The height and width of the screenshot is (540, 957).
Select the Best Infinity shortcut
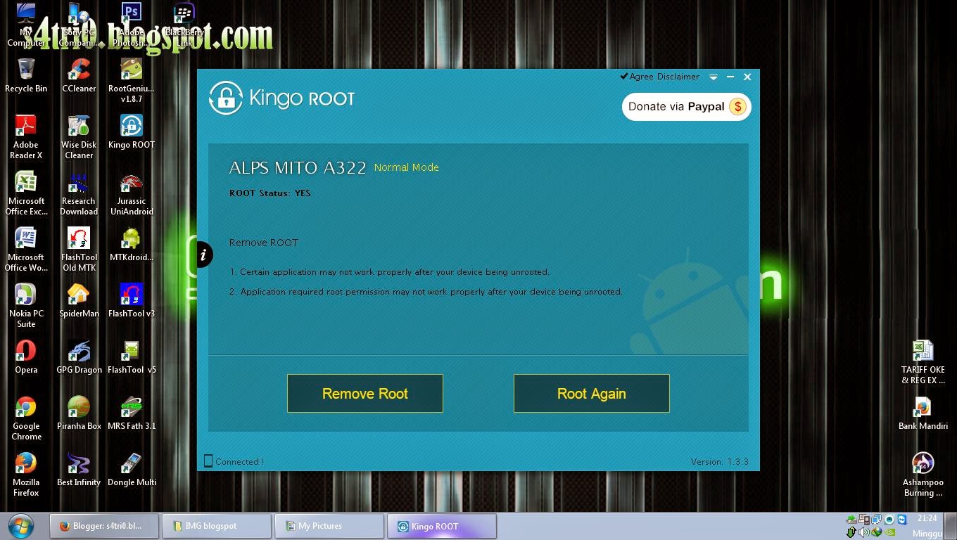pos(79,469)
